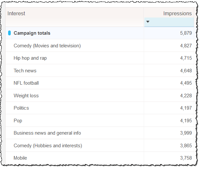Sort by the Impressions column header
The height and width of the screenshot is (169, 200).
pyautogui.click(x=177, y=14)
